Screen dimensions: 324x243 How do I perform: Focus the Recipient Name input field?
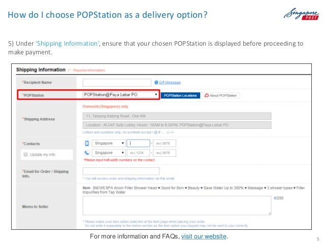click(117, 83)
